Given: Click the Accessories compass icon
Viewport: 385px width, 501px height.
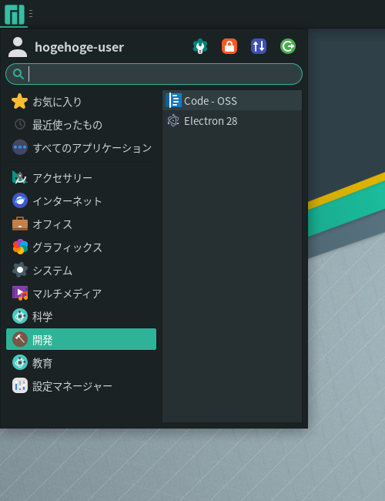Looking at the screenshot, I should point(20,177).
